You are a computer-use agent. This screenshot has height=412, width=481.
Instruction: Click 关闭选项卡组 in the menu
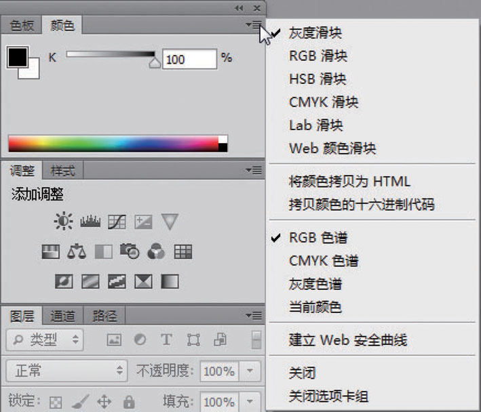[328, 396]
